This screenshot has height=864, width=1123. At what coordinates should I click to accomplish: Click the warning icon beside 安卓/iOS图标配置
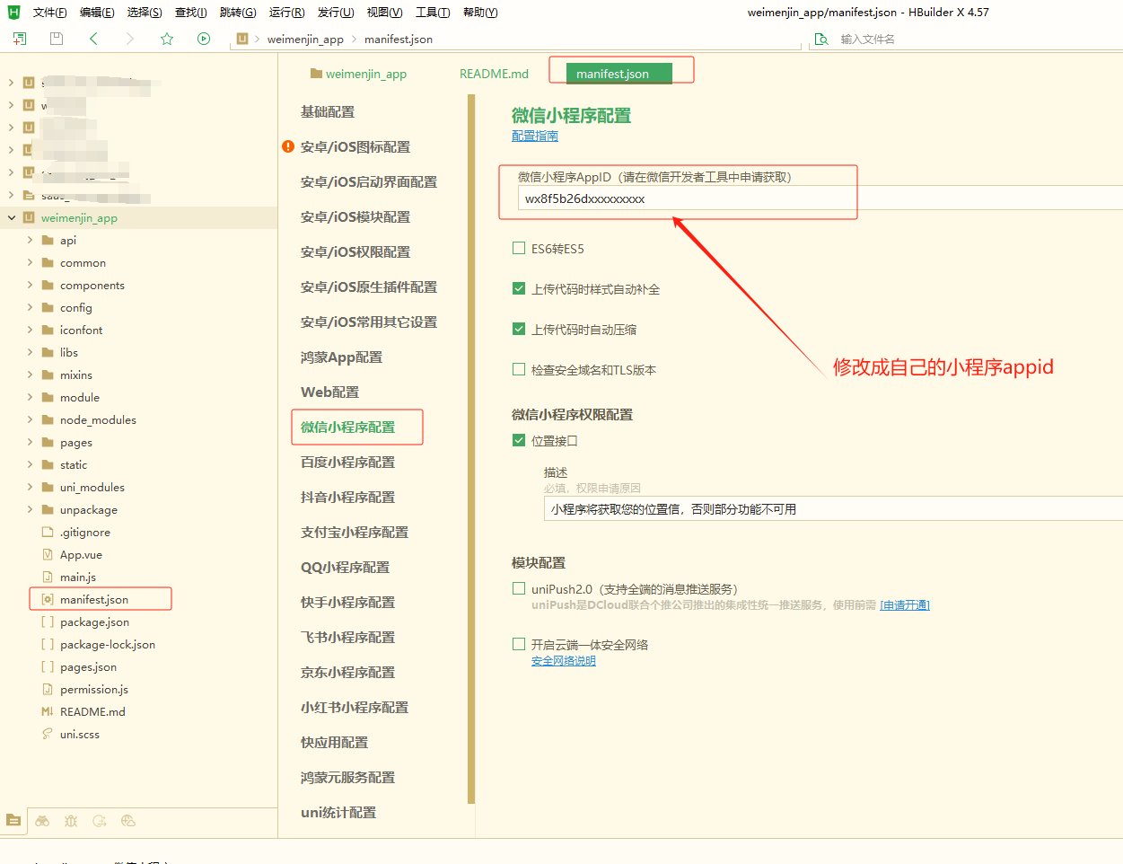click(288, 146)
